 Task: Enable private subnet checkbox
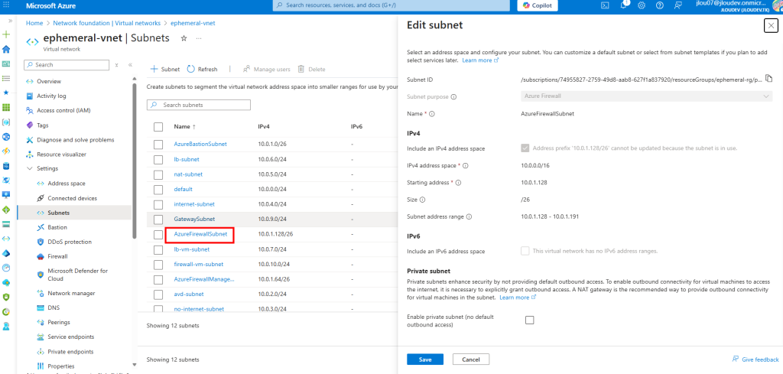pos(529,320)
